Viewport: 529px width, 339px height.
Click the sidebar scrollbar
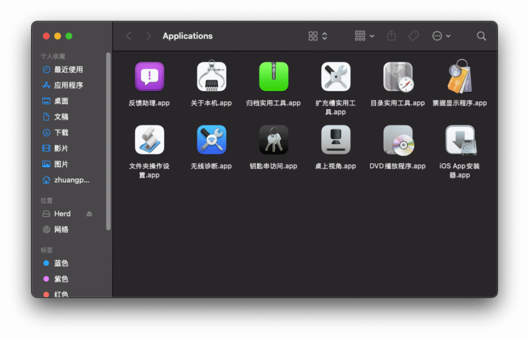108,142
